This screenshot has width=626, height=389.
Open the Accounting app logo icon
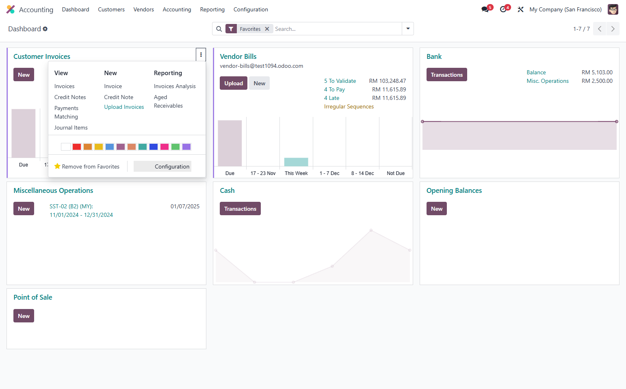pyautogui.click(x=11, y=9)
